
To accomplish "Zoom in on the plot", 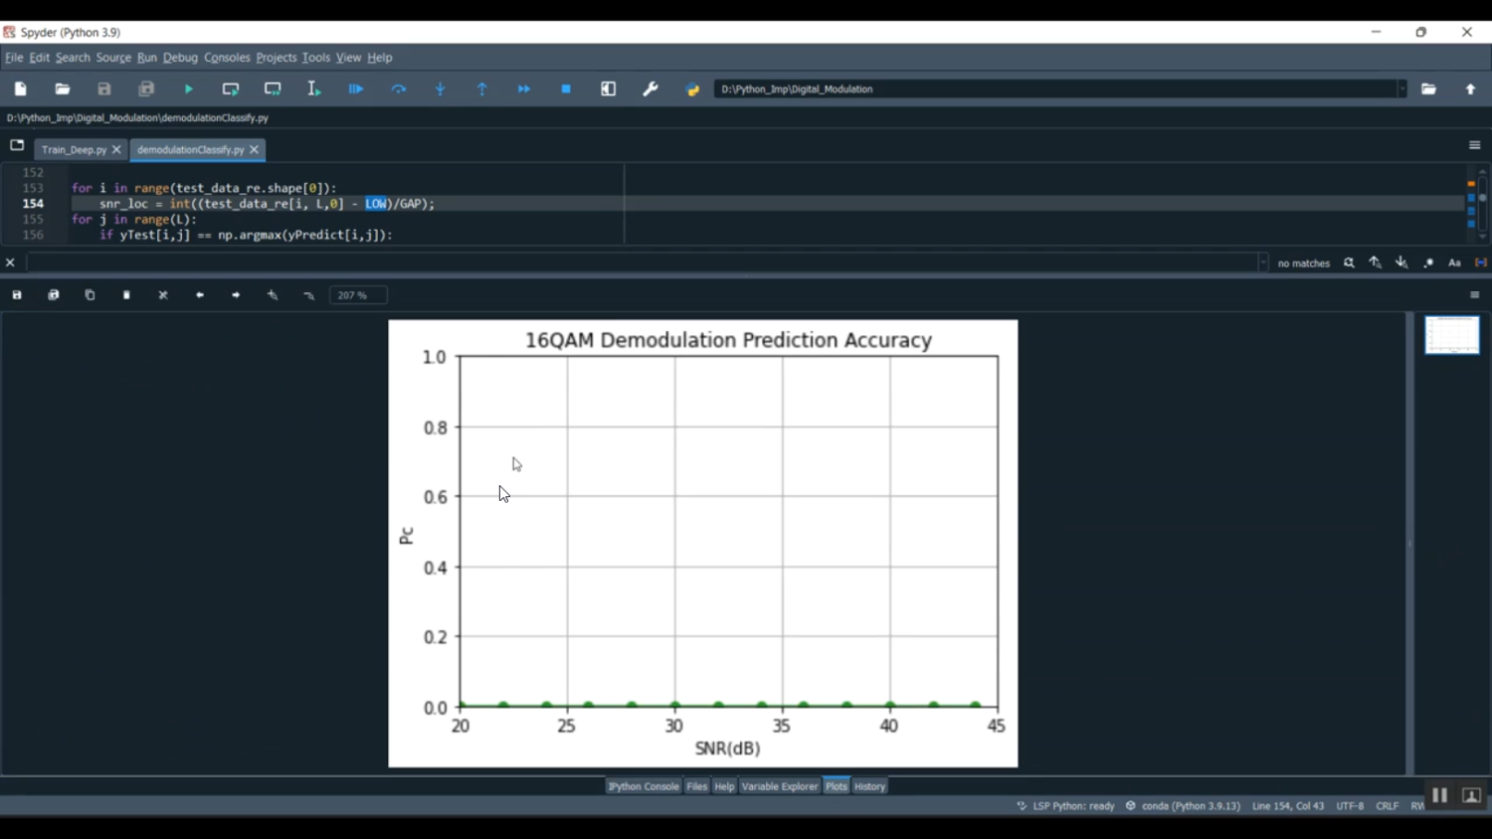I will pyautogui.click(x=273, y=295).
